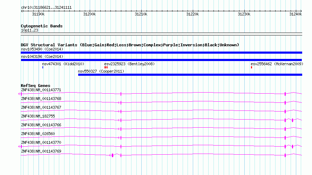Screen dimensions: 312x175
Task: Click the right-most exon of NM_001143770
Action: pos(292,147)
